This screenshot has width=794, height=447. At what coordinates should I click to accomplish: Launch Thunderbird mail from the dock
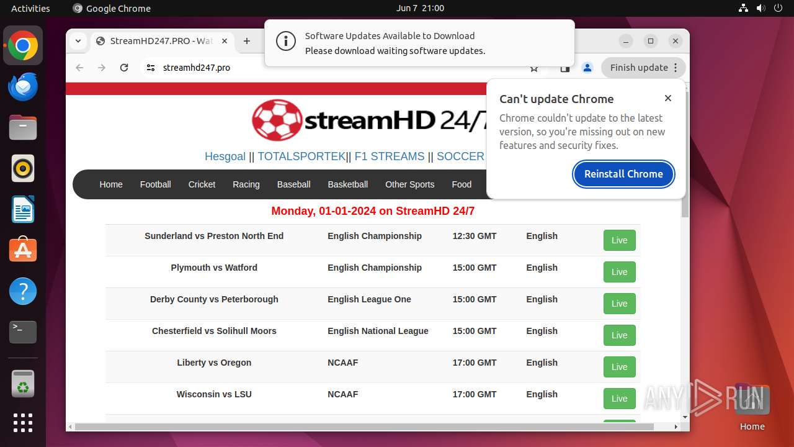[x=23, y=87]
